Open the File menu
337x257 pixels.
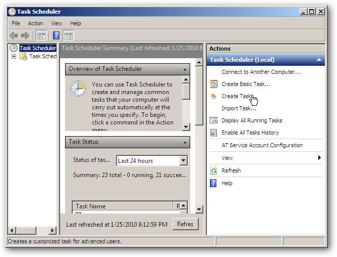[16, 23]
